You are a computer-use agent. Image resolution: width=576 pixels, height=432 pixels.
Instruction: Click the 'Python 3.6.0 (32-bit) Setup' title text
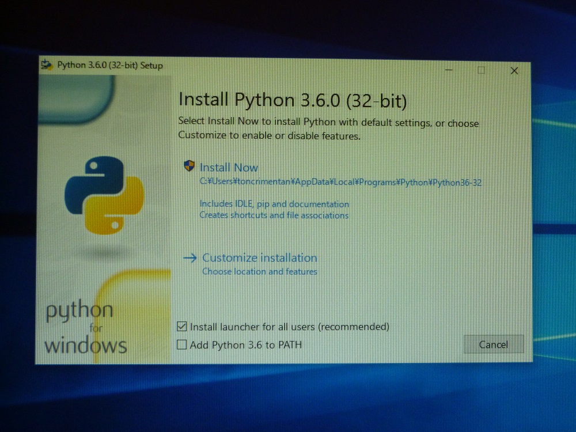[110, 66]
